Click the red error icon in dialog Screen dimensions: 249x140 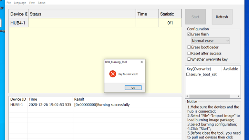pos(112,74)
